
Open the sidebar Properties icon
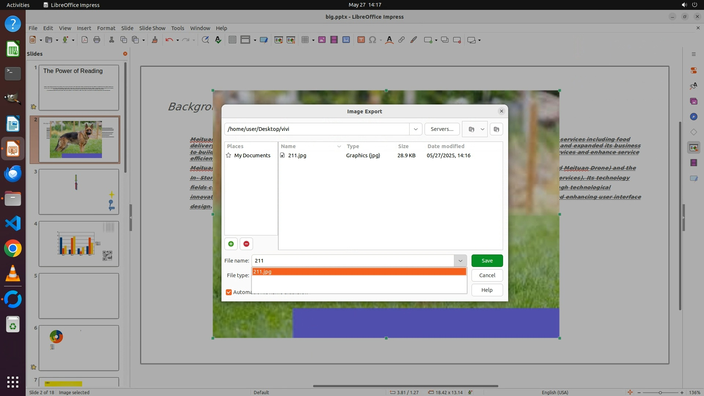(693, 70)
